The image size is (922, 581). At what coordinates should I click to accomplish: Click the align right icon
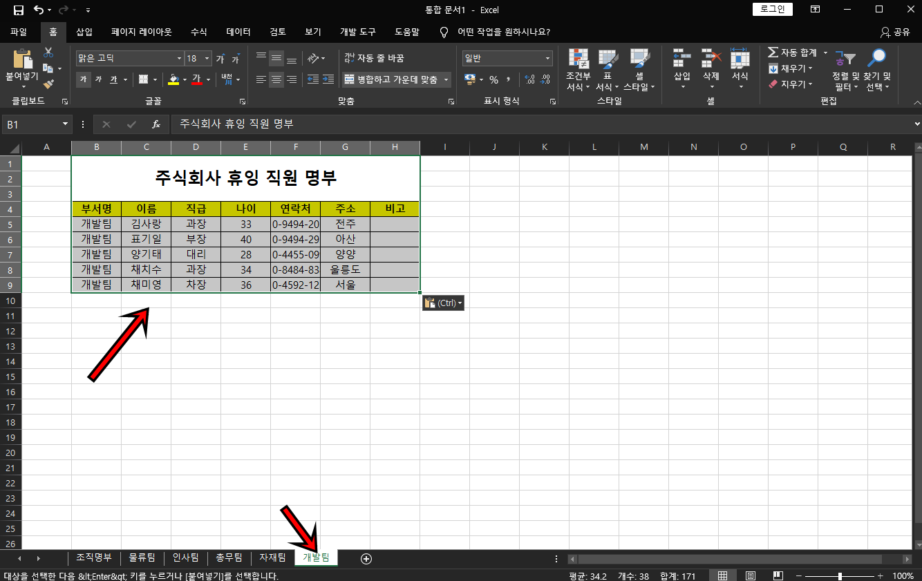(292, 79)
